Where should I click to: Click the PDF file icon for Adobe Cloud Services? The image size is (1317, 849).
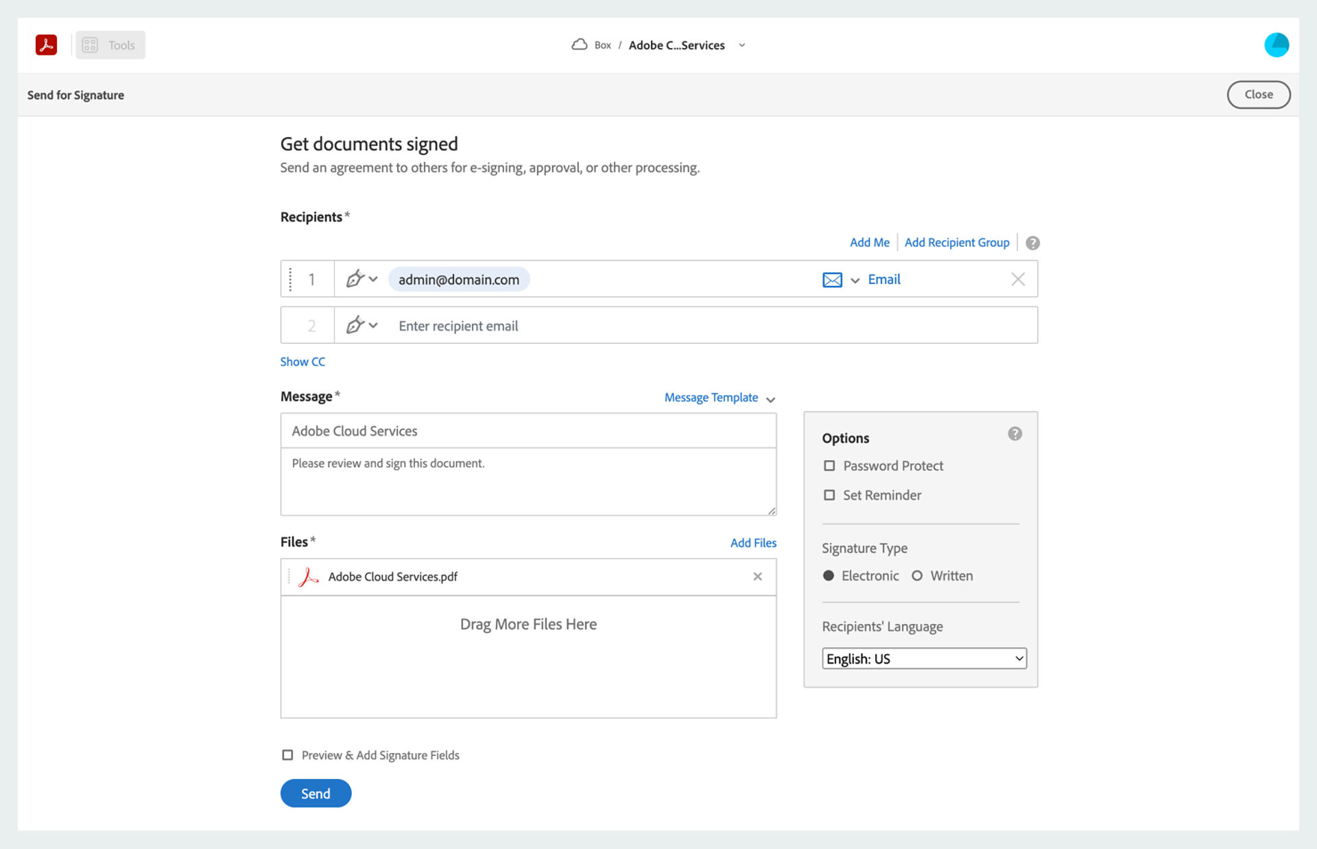[x=308, y=577]
